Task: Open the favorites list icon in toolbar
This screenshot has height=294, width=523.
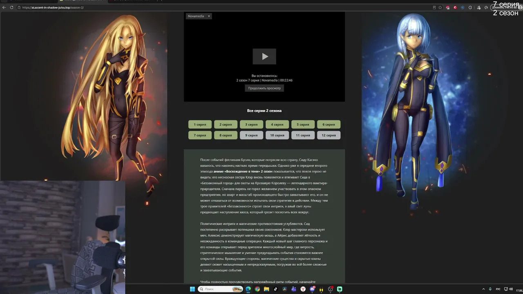Action: [486, 7]
